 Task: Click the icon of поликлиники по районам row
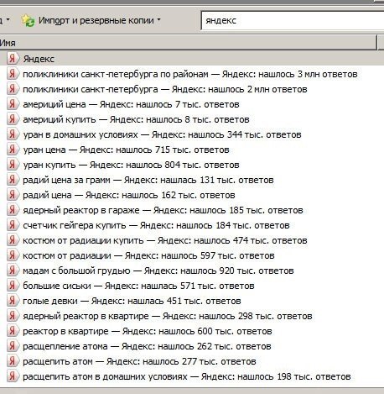(13, 74)
